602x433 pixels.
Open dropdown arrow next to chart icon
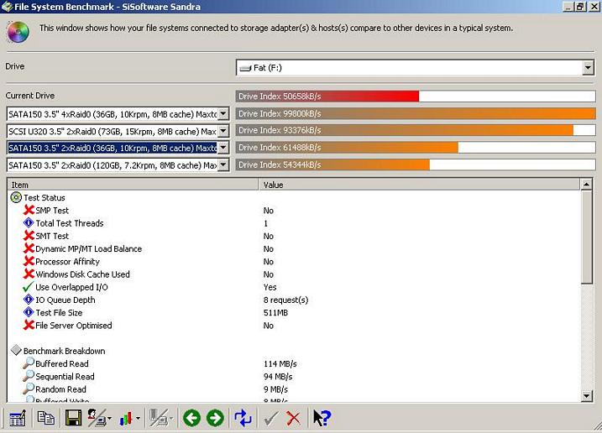138,419
